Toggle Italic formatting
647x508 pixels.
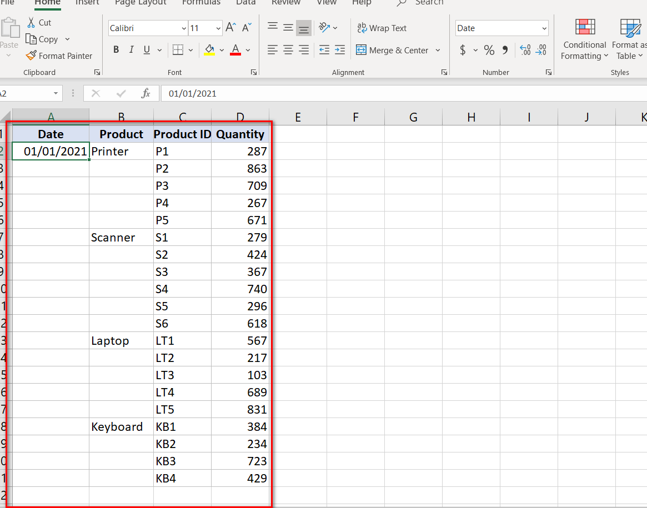(x=131, y=50)
